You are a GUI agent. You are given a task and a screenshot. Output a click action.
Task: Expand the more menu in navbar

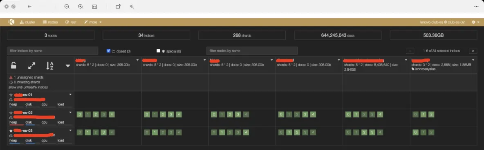tap(93, 22)
